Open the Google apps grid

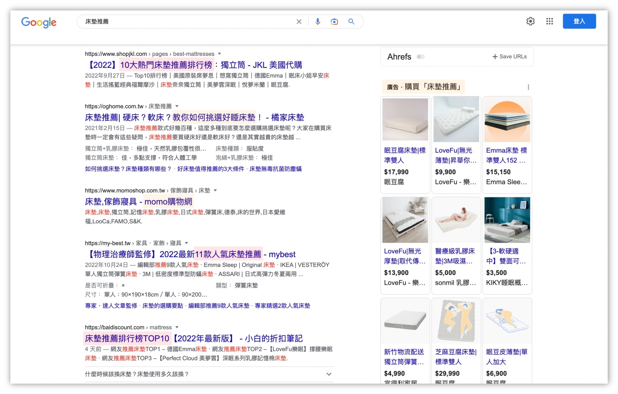[x=549, y=21]
